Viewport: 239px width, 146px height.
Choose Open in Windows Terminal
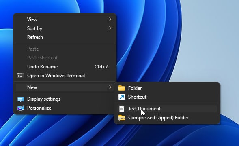(x=65, y=76)
